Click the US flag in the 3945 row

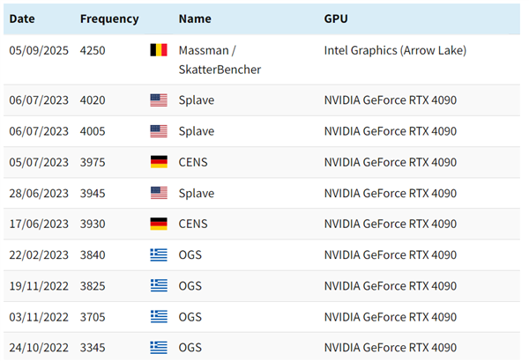coord(159,193)
